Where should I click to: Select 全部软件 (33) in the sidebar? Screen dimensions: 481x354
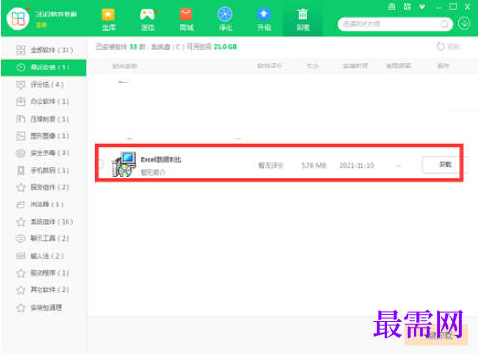[43, 50]
